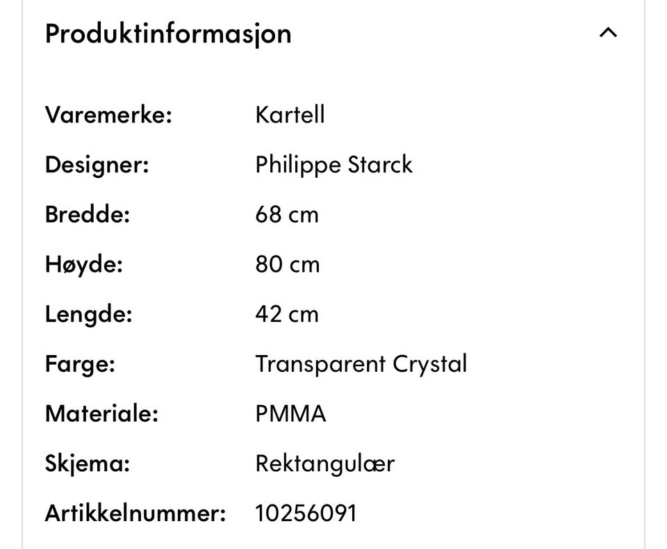Click the Varemerke label

pyautogui.click(x=108, y=115)
